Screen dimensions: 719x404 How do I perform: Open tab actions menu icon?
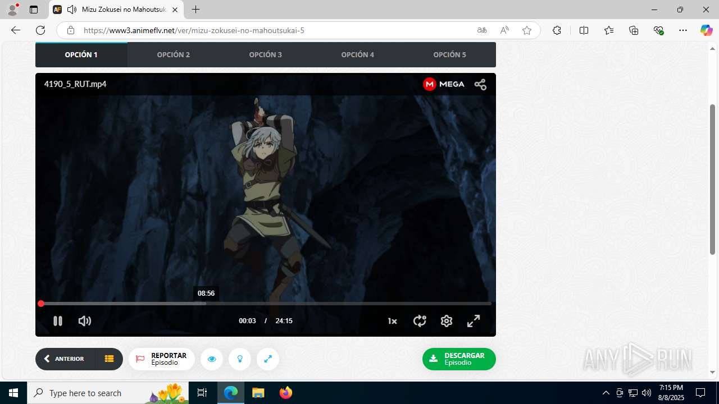click(34, 10)
